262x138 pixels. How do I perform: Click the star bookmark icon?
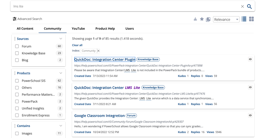pos(202,19)
